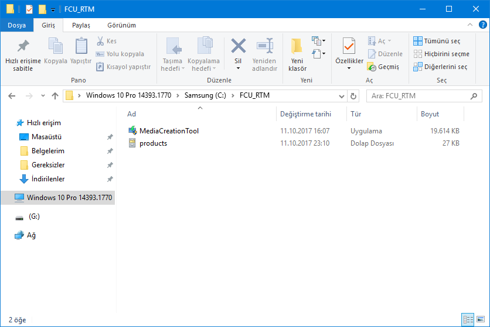This screenshot has height=327, width=490.
Task: Switch to large icons view
Action: click(x=481, y=319)
